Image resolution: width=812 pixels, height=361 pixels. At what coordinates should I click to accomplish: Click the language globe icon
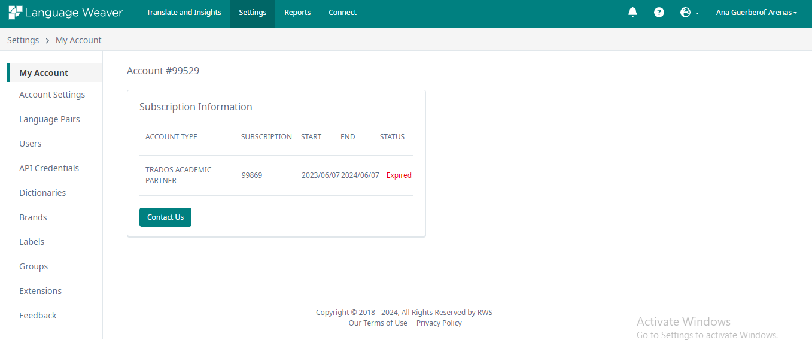[x=686, y=12]
